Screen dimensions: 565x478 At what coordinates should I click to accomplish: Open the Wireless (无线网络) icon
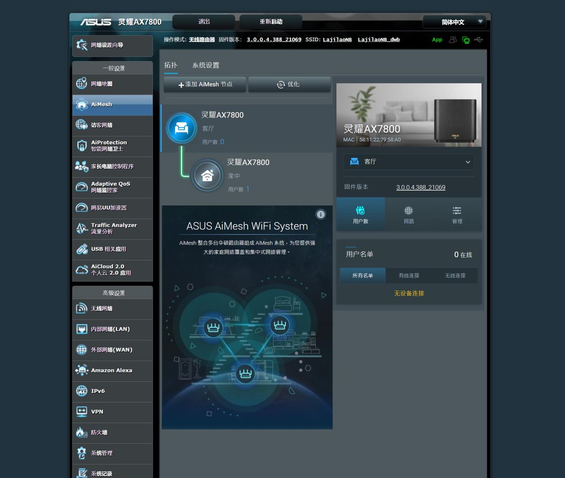82,308
